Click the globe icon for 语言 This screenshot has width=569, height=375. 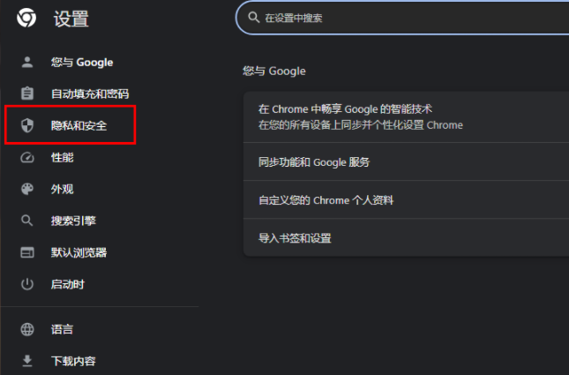[x=27, y=329]
